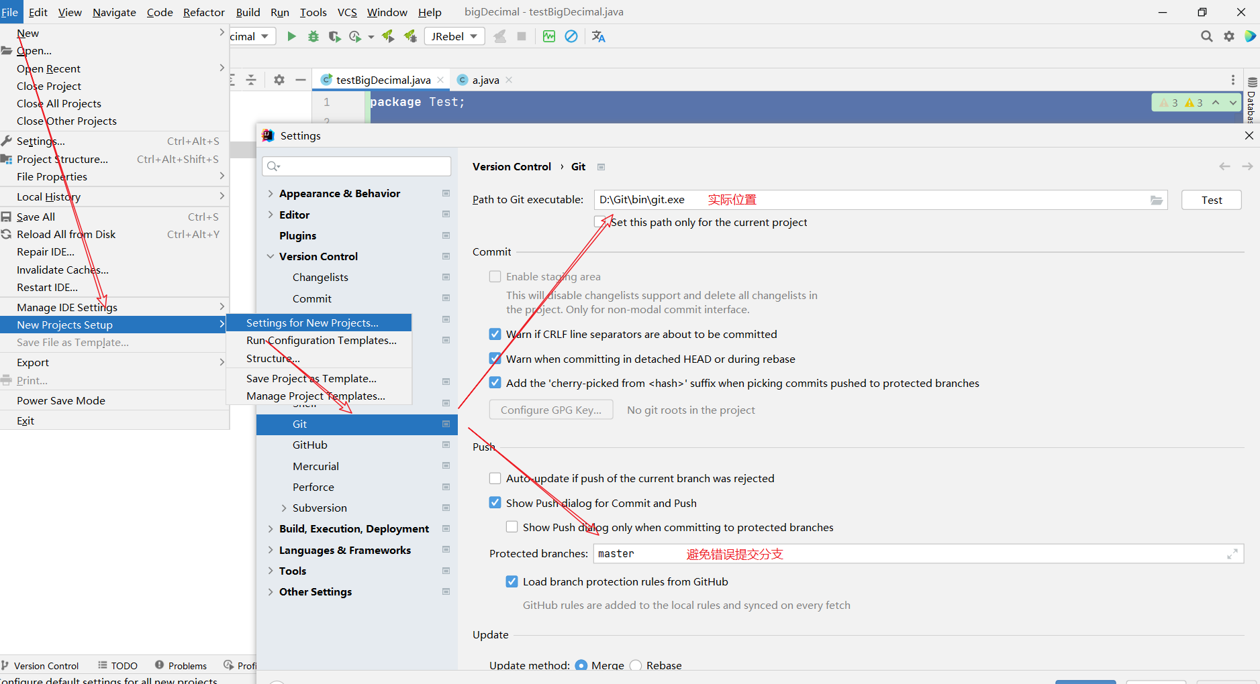Select Manage IDE Settings in File menu
Image resolution: width=1260 pixels, height=684 pixels.
[114, 307]
